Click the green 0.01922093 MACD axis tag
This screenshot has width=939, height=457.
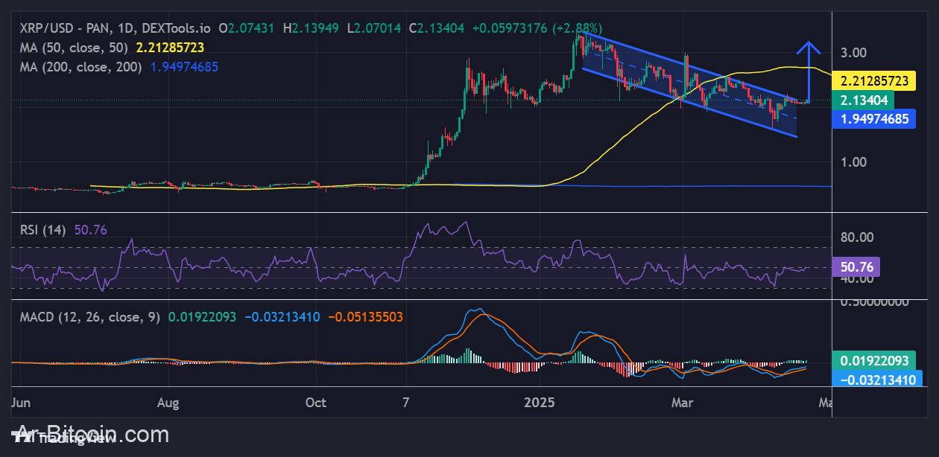[874, 361]
